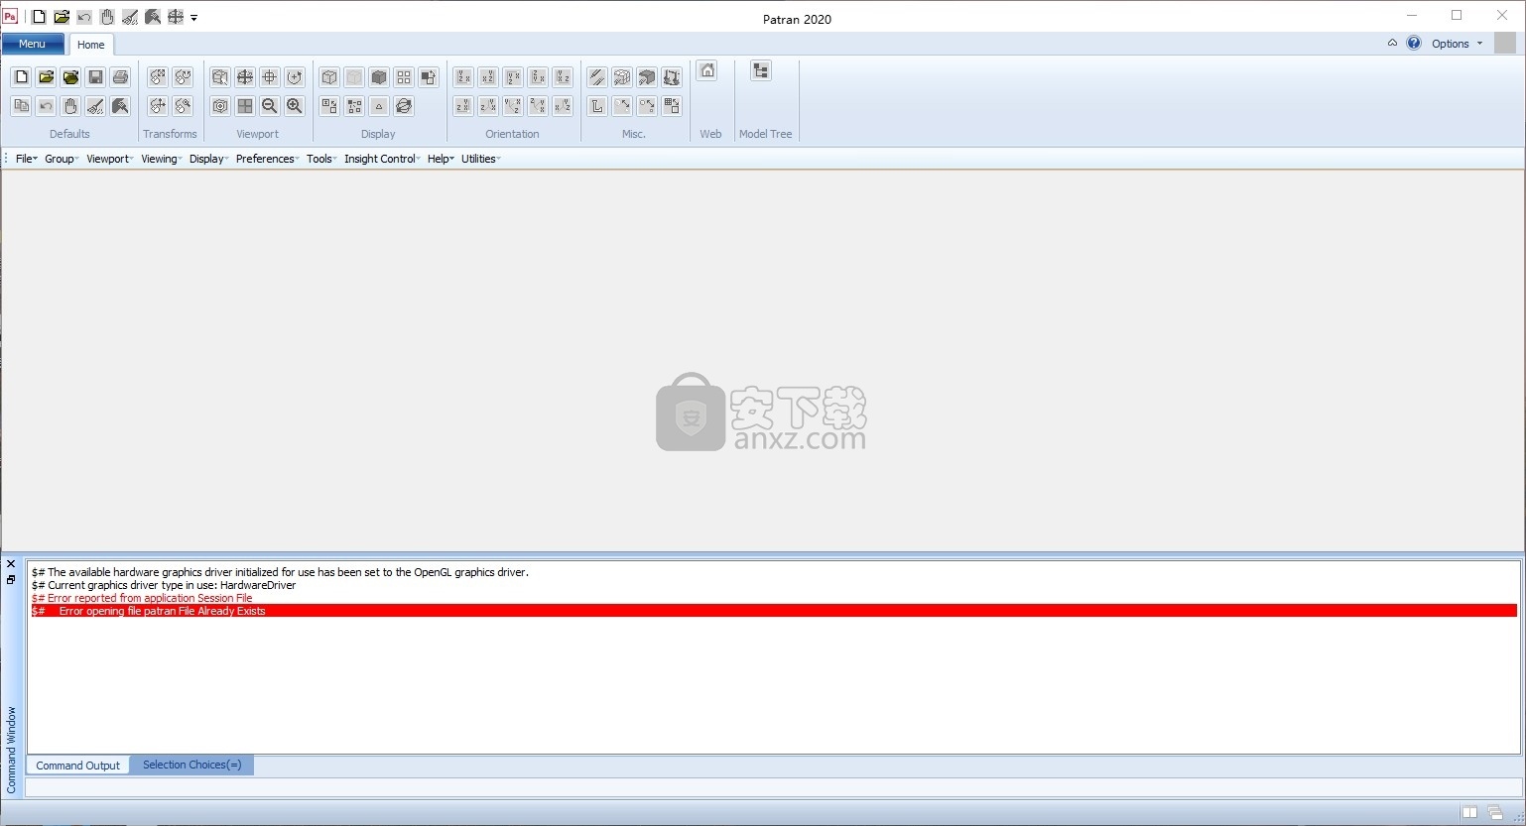The image size is (1526, 826).
Task: Click the four-pane tile icon in Viewport group
Action: pyautogui.click(x=245, y=106)
